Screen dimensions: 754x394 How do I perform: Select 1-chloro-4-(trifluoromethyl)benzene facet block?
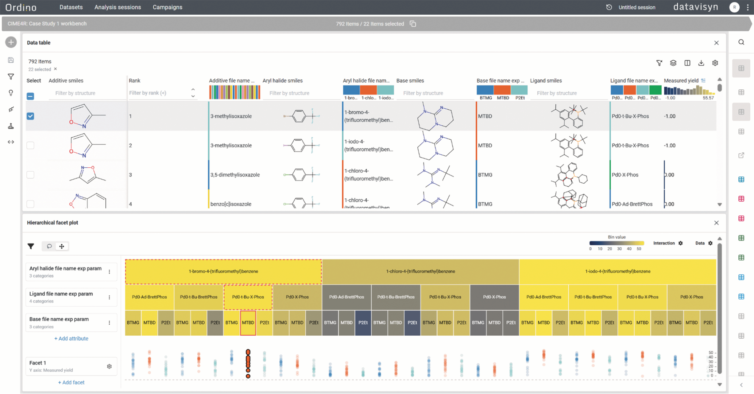(420, 272)
